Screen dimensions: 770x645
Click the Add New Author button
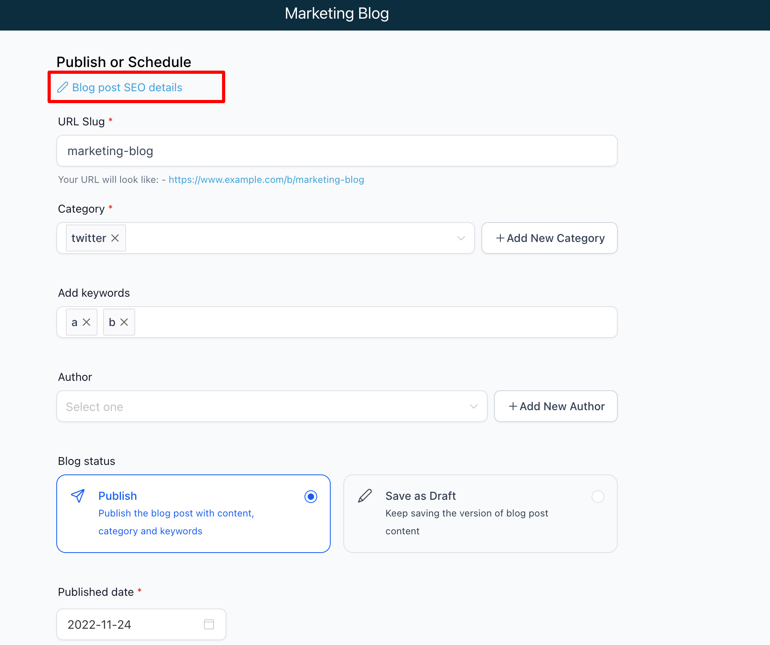pyautogui.click(x=555, y=406)
